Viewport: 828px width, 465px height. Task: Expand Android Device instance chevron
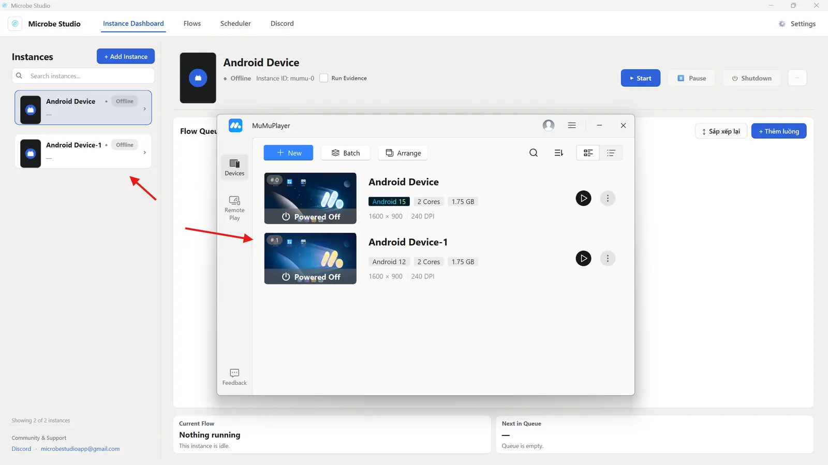click(x=144, y=109)
